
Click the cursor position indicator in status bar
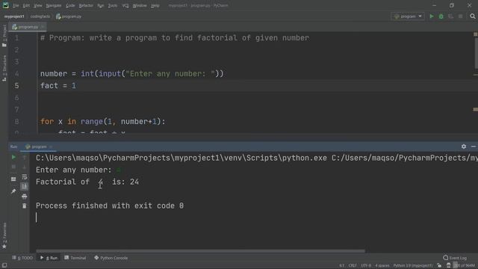342,266
